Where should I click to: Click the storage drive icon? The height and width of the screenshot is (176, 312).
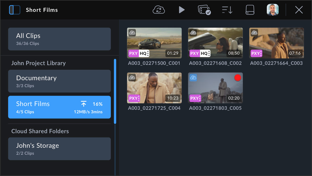click(x=250, y=10)
